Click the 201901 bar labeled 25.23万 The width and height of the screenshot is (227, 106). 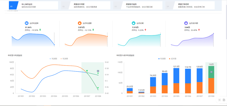[130, 91]
